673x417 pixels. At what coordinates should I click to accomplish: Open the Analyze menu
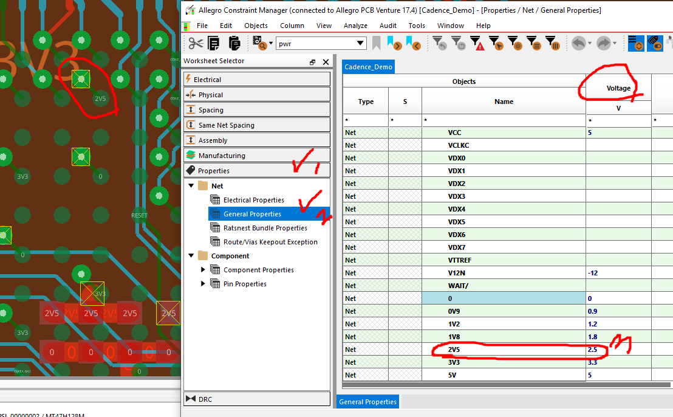tap(355, 26)
